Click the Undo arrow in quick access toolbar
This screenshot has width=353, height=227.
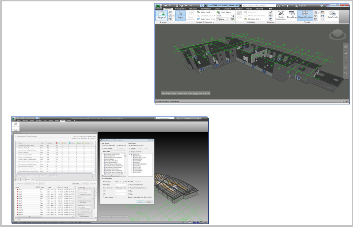[x=186, y=6]
